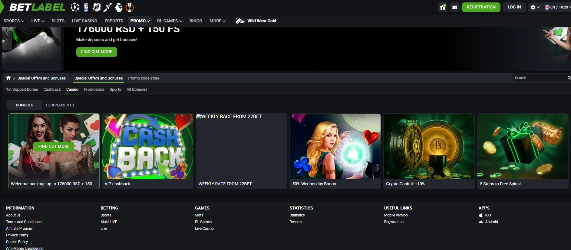Open the Crypto Capital +10% card
571x250 pixels.
click(429, 151)
